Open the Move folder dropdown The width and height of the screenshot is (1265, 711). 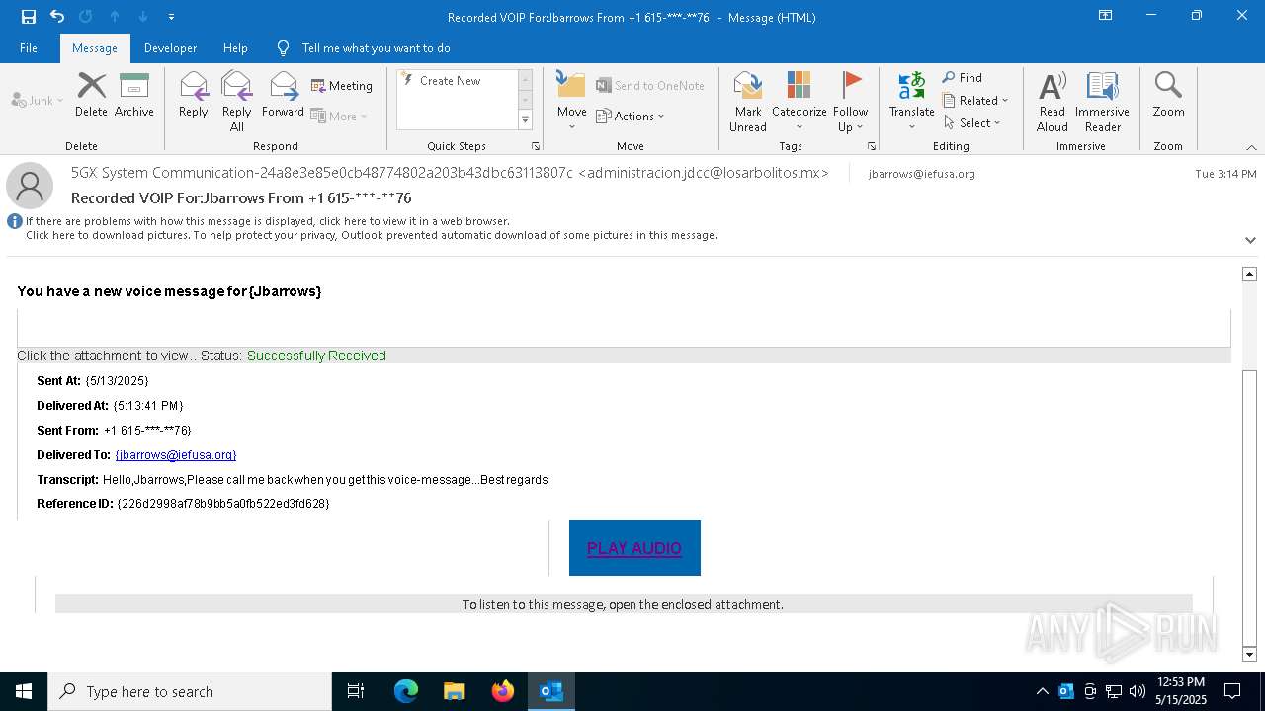[x=571, y=102]
